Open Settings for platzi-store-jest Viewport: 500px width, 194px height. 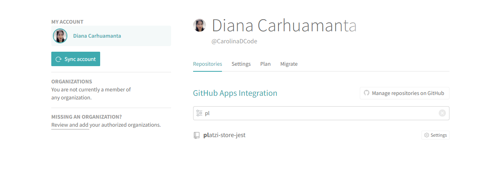coord(435,135)
